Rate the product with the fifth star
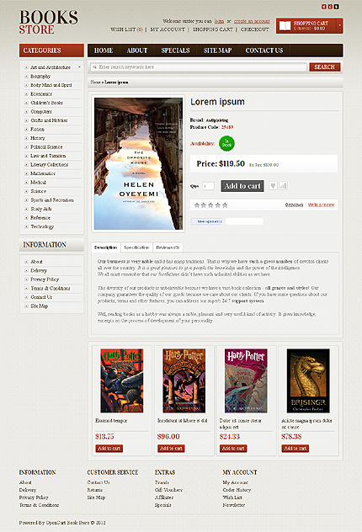The height and width of the screenshot is (532, 362). coord(225,205)
